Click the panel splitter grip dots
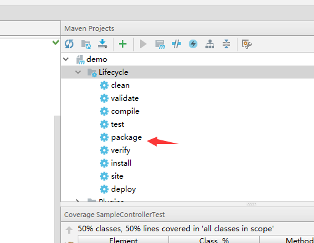 point(252,205)
